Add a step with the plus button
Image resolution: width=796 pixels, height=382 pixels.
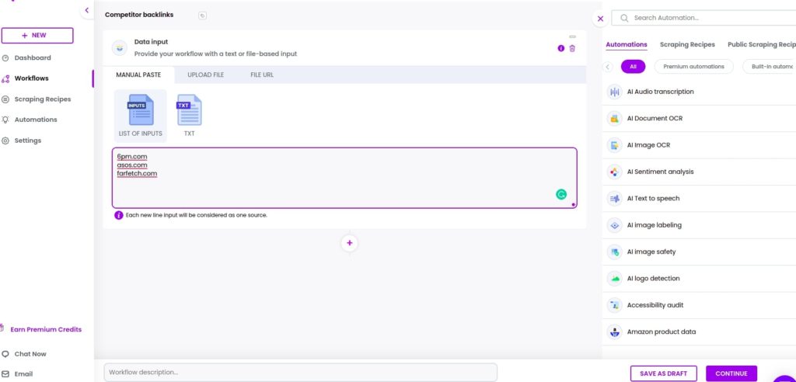click(349, 243)
